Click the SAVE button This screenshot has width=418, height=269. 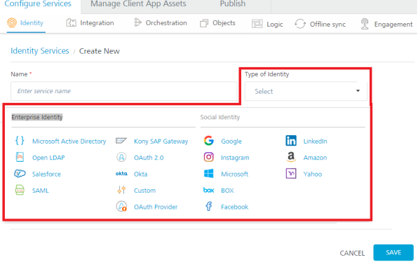pos(393,252)
